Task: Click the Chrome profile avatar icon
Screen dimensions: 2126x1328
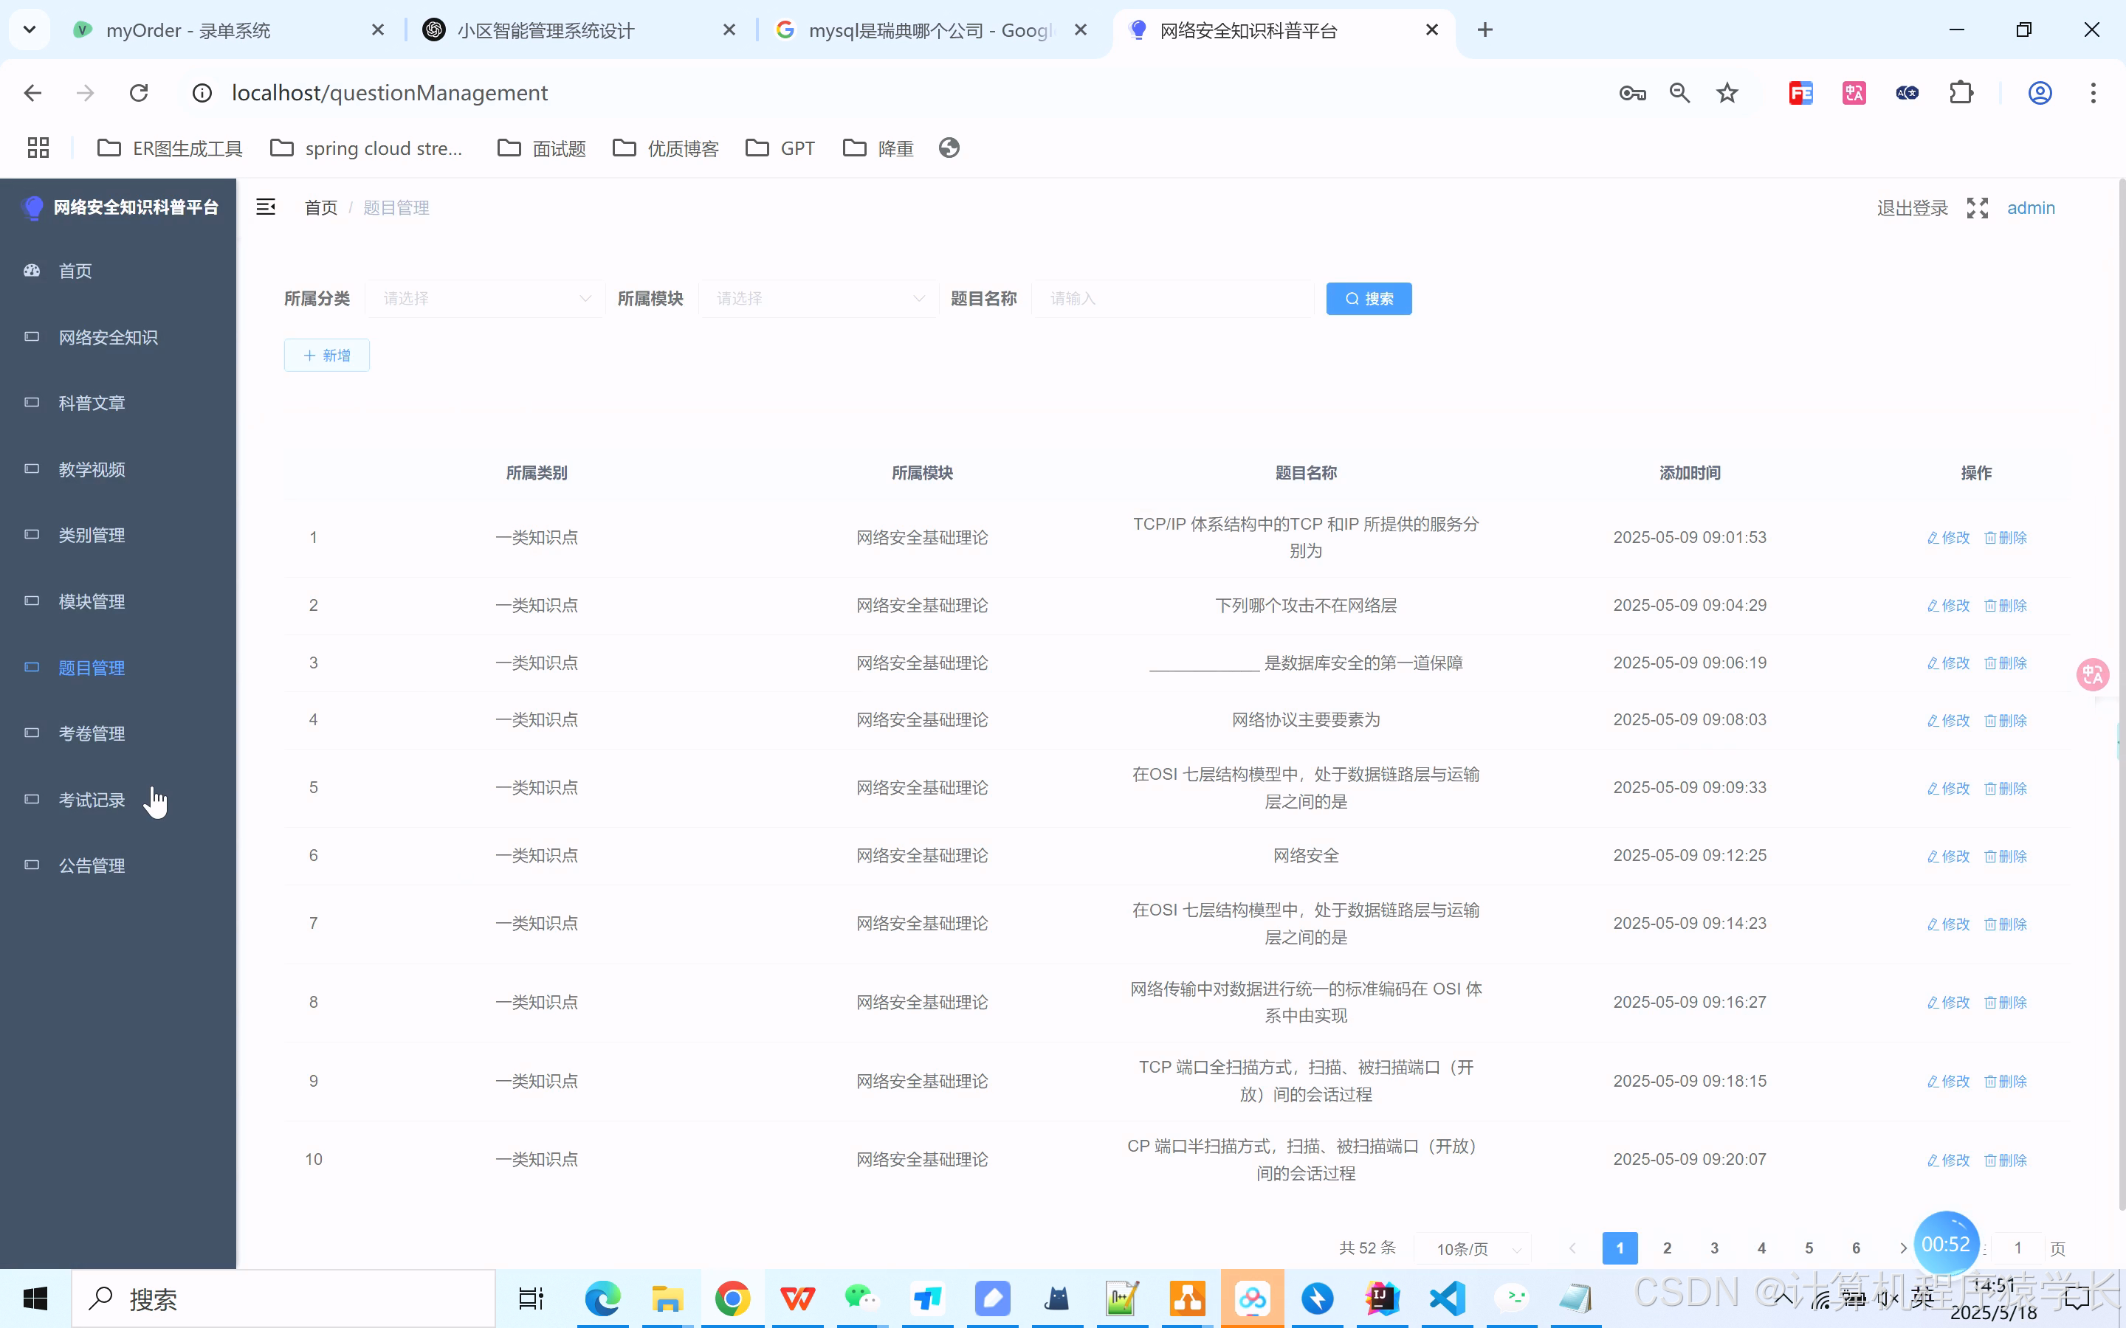Action: (x=2039, y=92)
